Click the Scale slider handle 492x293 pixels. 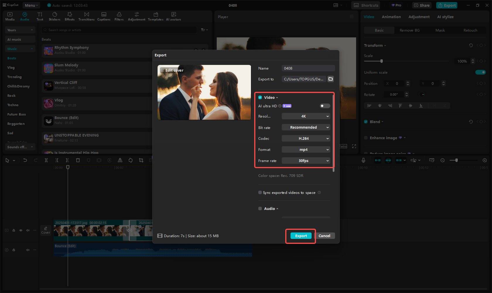pos(381,61)
